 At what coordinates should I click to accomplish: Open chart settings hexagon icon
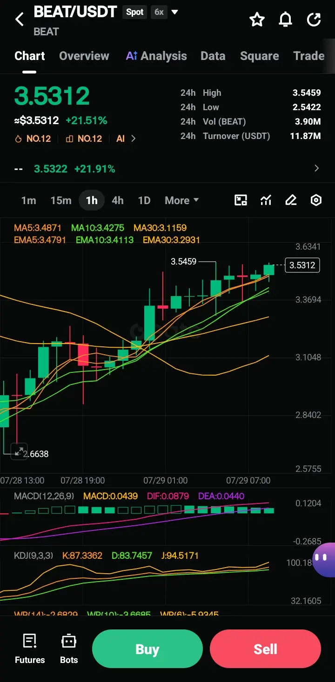coord(316,200)
